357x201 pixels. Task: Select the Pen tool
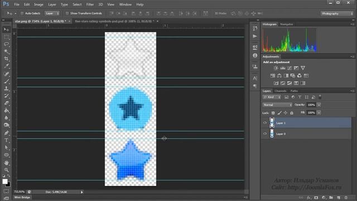pos(6,133)
